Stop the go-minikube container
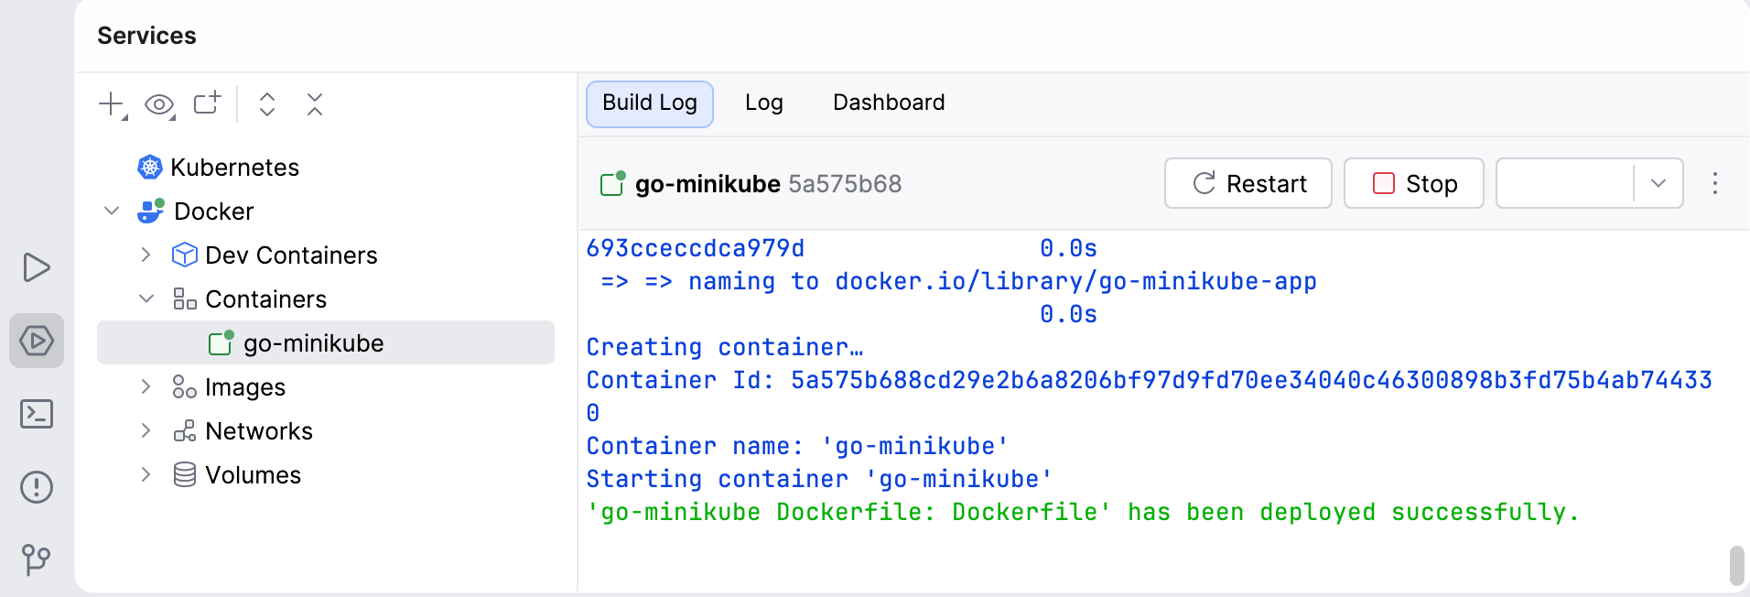Viewport: 1750px width, 597px height. tap(1413, 183)
